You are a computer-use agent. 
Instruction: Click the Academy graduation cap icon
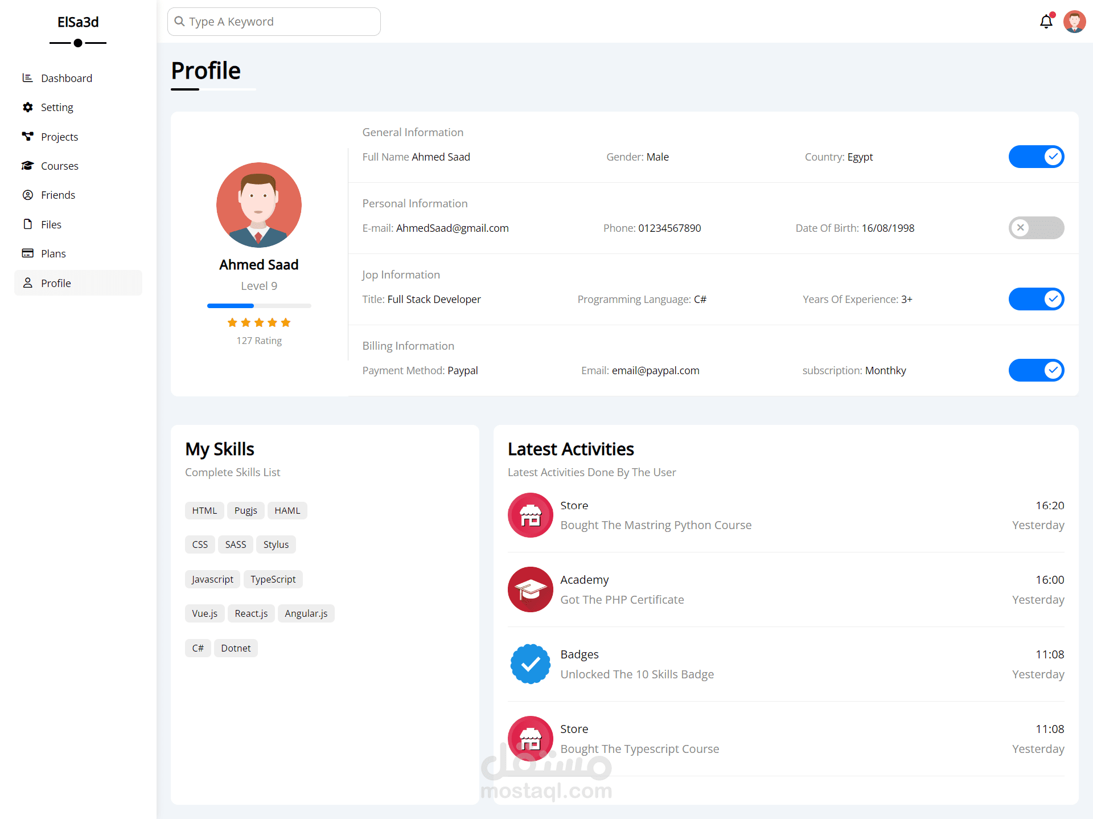coord(530,589)
